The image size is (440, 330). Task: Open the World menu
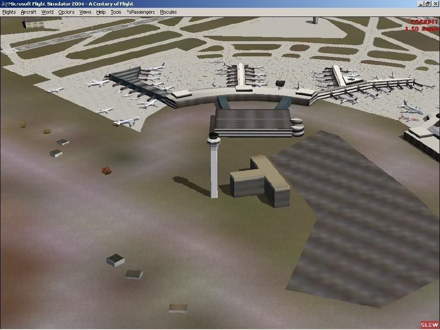[47, 12]
